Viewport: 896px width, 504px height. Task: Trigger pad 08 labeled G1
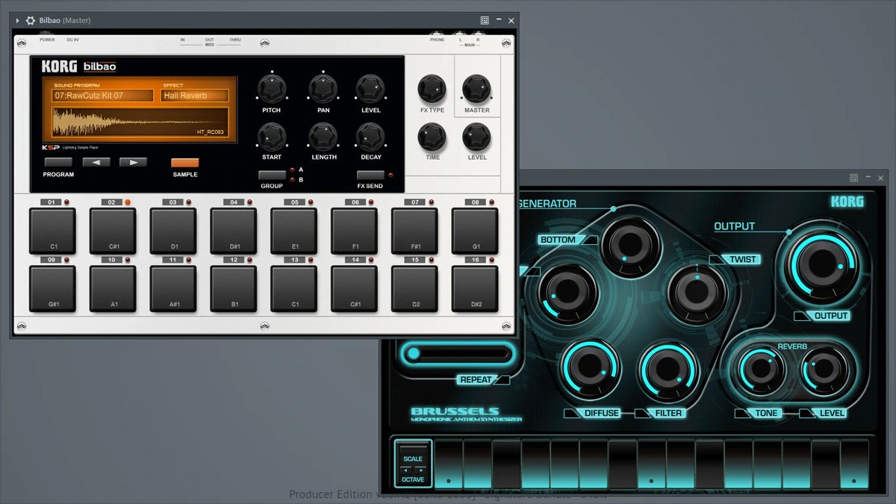(x=475, y=231)
